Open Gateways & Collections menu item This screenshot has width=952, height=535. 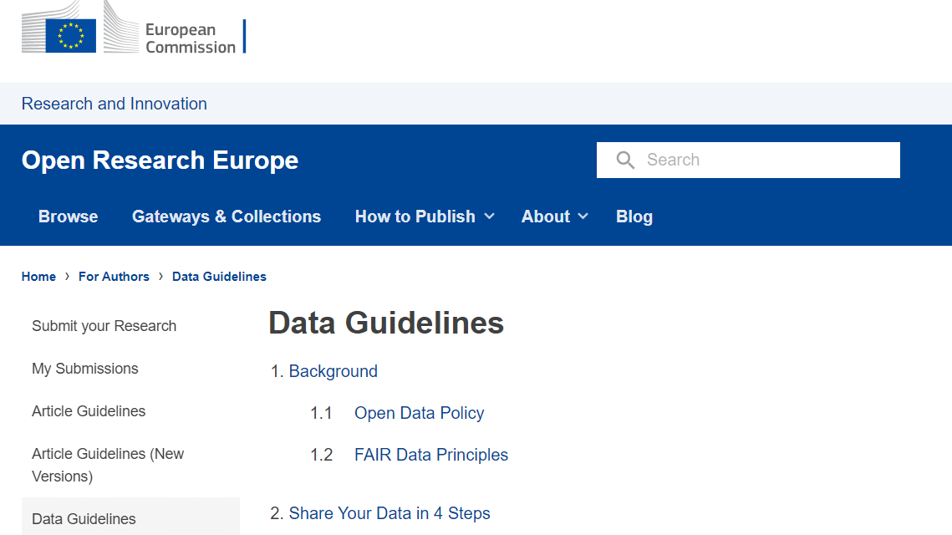[x=227, y=217]
